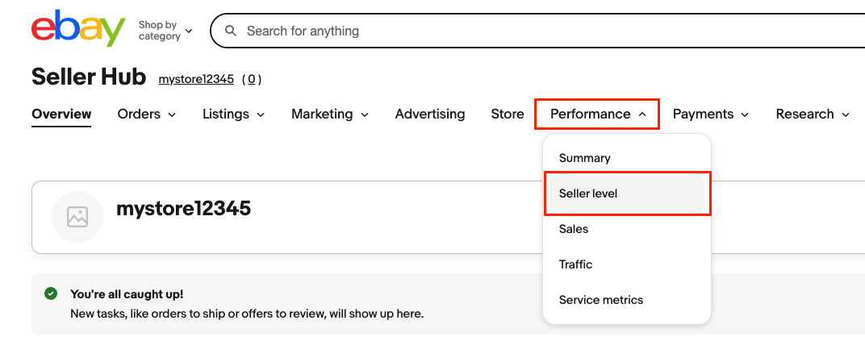Click the mystore12345 profile image placeholder
Viewport: 865px width, 341px height.
tap(77, 217)
